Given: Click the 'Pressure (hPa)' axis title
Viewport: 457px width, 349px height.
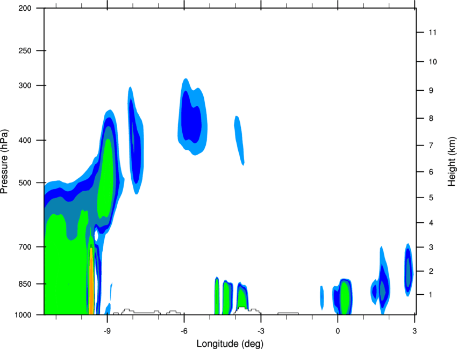Looking at the screenshot, I should pos(4,162).
